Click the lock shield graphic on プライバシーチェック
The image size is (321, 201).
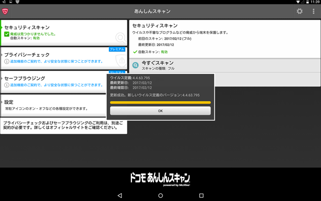point(121,61)
